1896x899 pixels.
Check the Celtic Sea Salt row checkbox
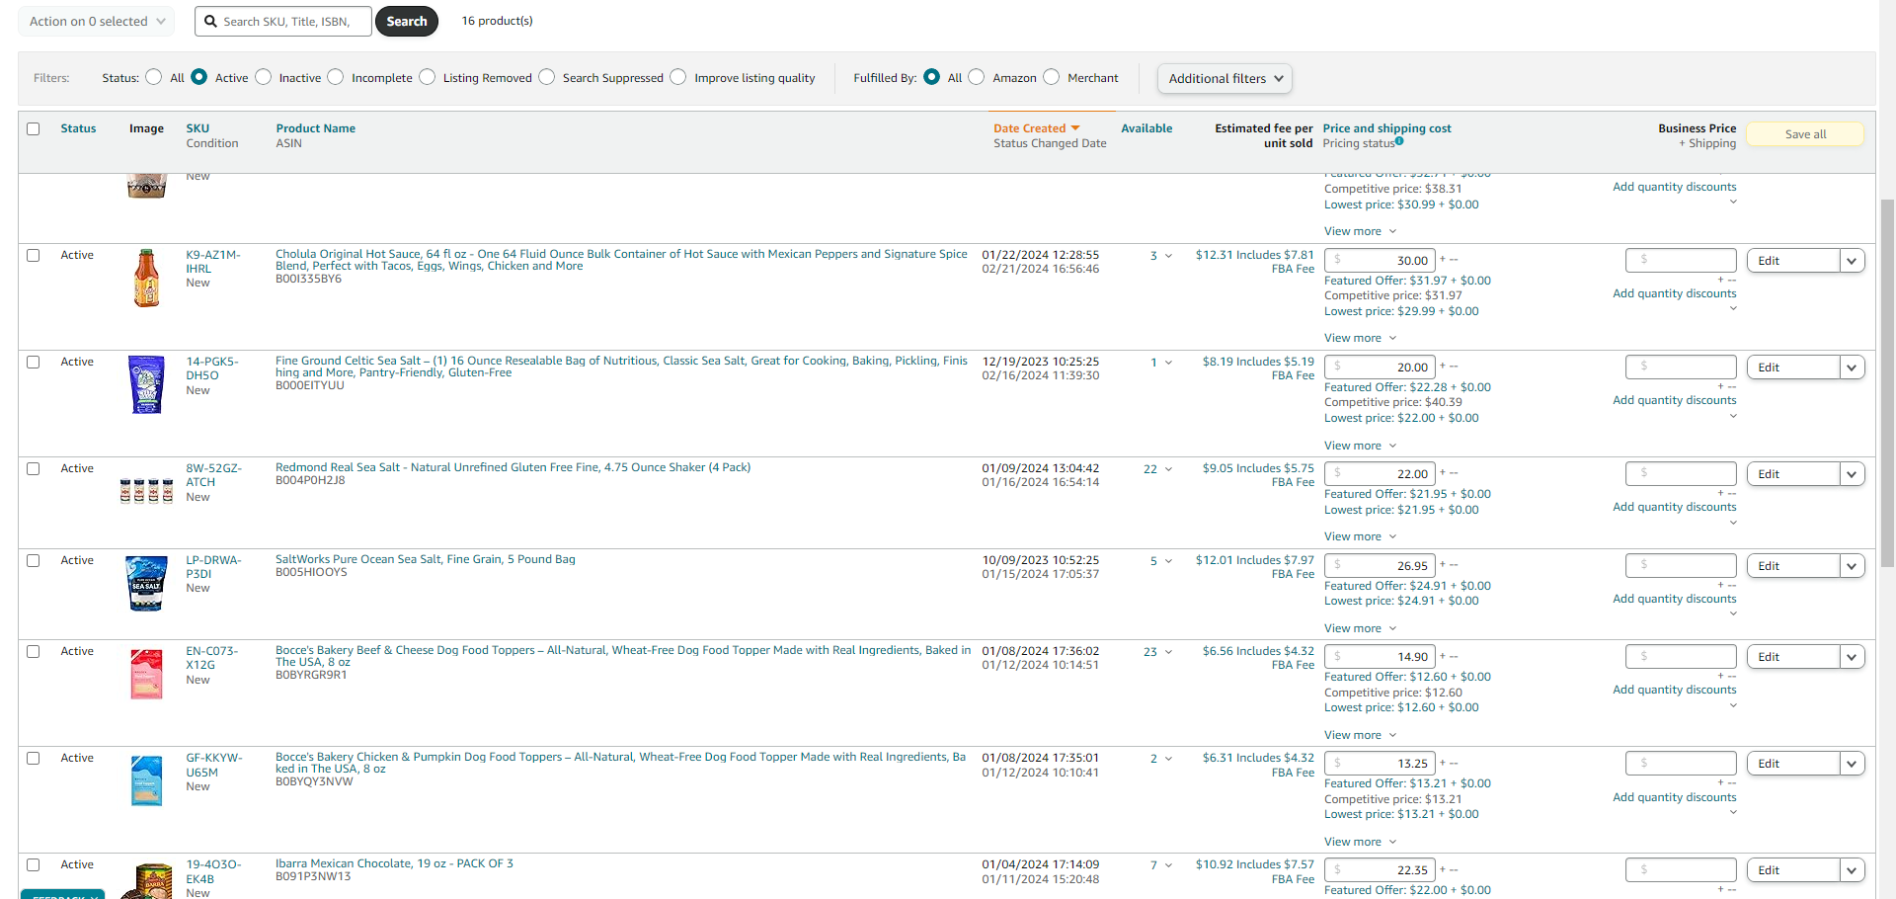pyautogui.click(x=34, y=362)
